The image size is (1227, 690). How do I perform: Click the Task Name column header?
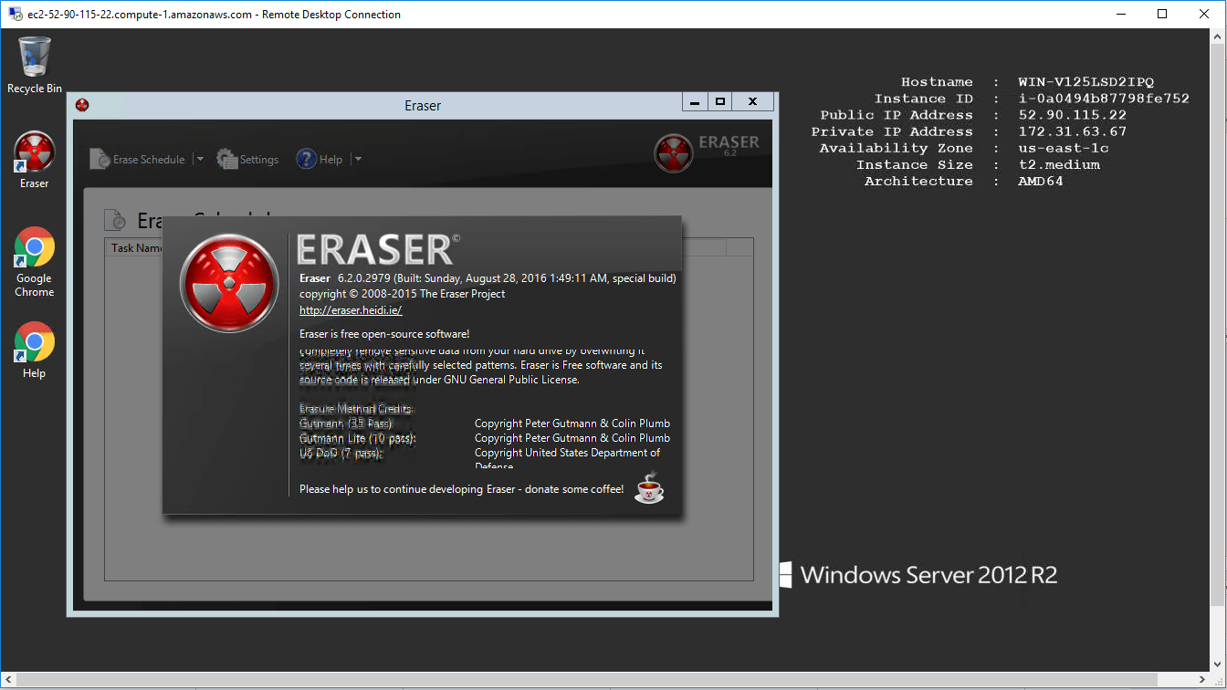135,248
